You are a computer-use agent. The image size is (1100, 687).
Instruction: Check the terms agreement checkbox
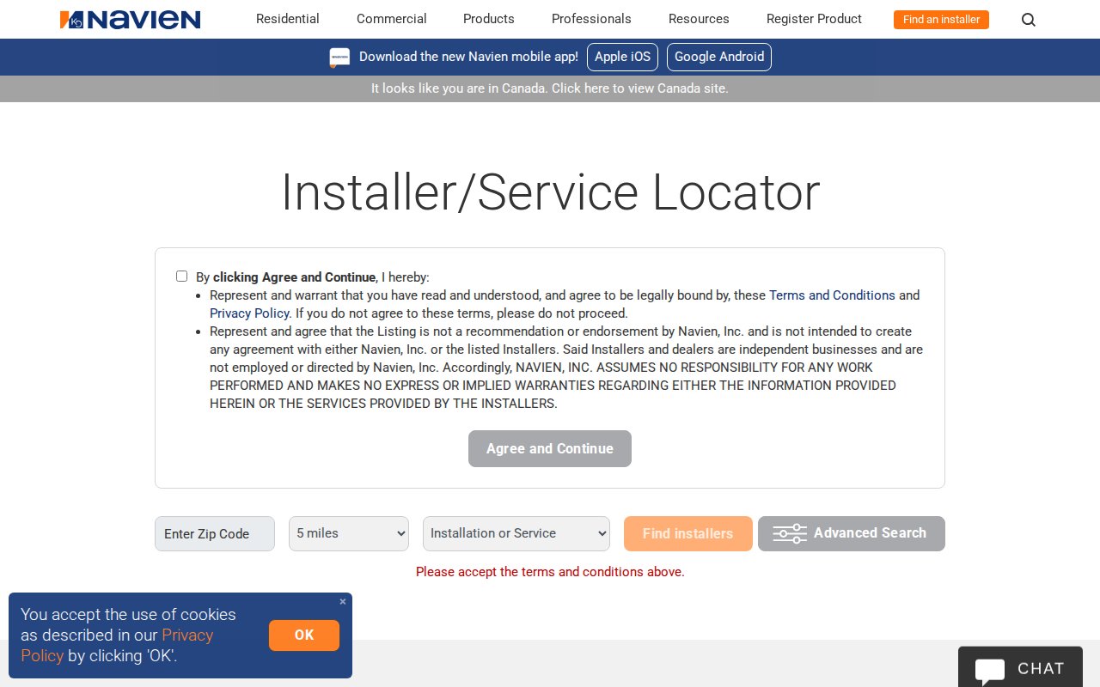(181, 277)
